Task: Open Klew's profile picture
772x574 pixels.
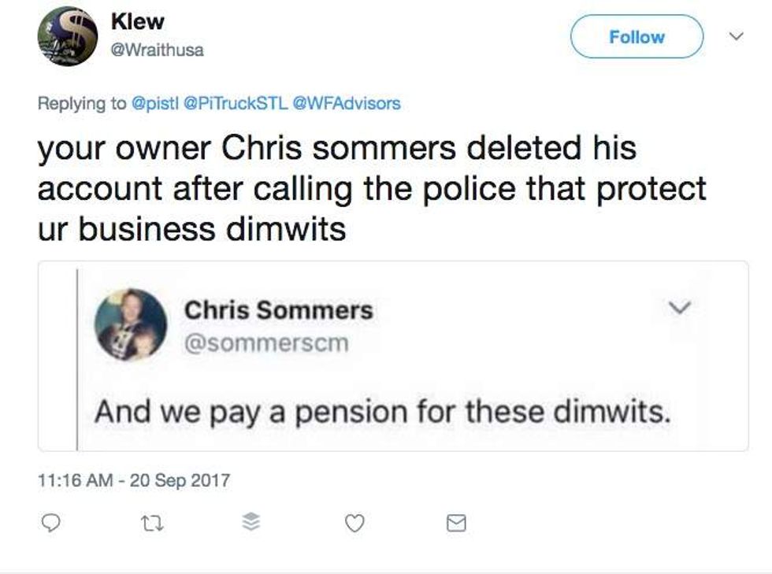Action: (68, 36)
